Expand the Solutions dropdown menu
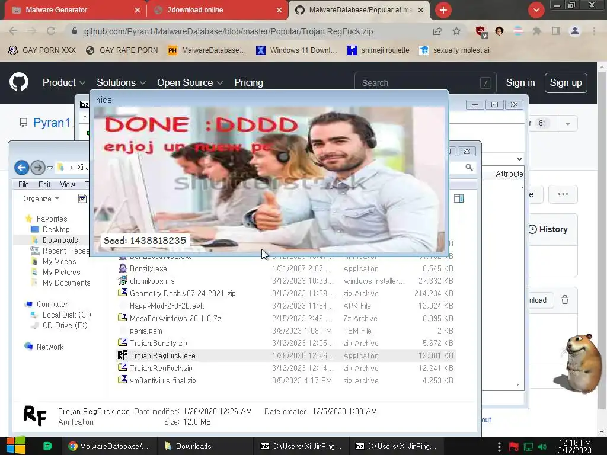The height and width of the screenshot is (455, 607). 121,82
